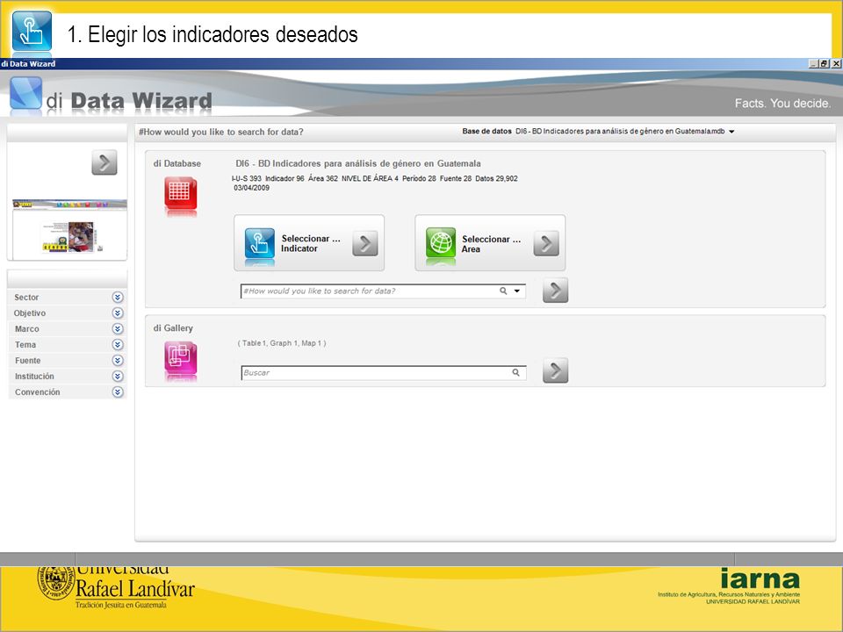This screenshot has width=843, height=632.
Task: Open search options dropdown in database search field
Action: (x=517, y=291)
